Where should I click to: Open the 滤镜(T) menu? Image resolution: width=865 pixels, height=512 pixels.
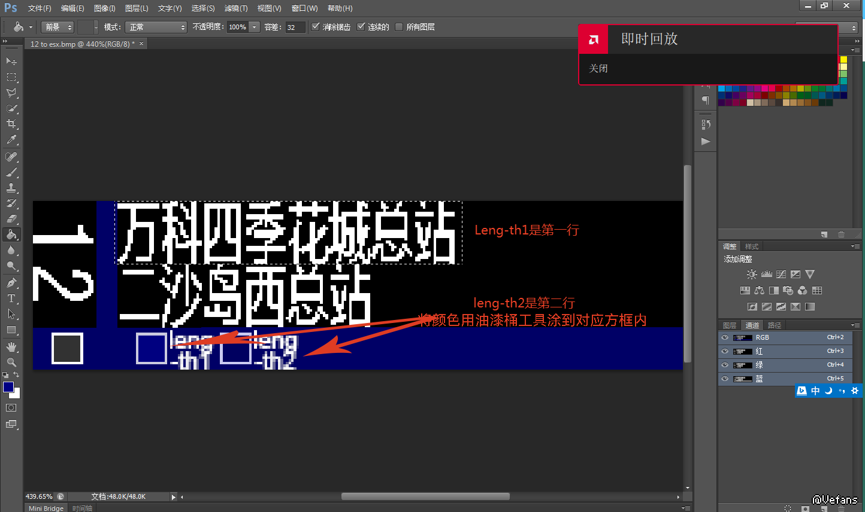(x=235, y=8)
